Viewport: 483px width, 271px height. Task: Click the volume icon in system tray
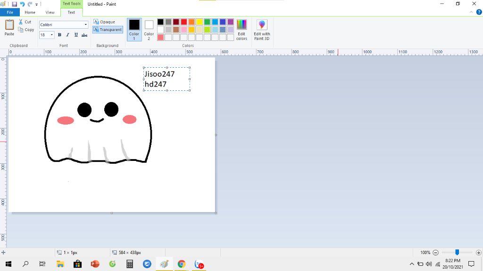(x=429, y=264)
